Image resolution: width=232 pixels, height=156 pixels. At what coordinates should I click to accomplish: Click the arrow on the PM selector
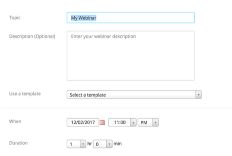155,122
